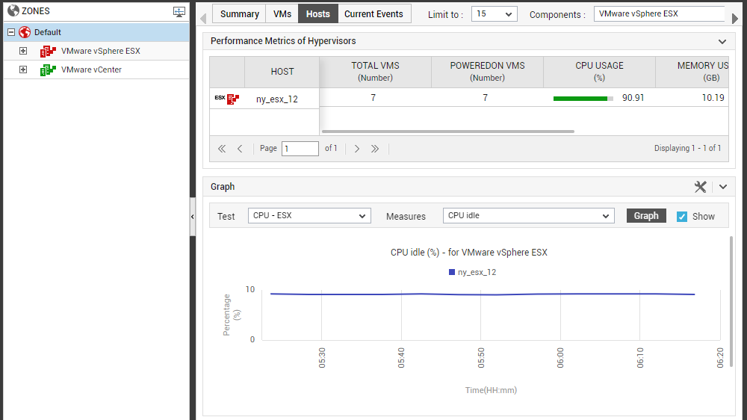Image resolution: width=747 pixels, height=420 pixels.
Task: Switch to the Summary tab
Action: pos(240,13)
